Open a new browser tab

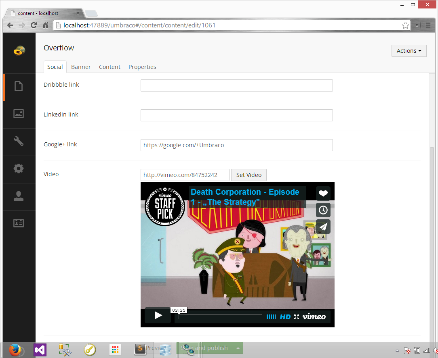coord(91,13)
